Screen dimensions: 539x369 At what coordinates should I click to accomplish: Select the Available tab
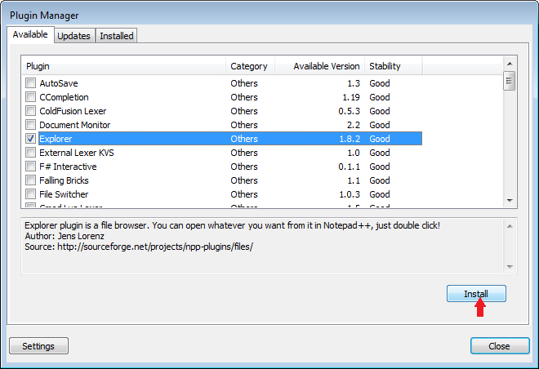(31, 35)
